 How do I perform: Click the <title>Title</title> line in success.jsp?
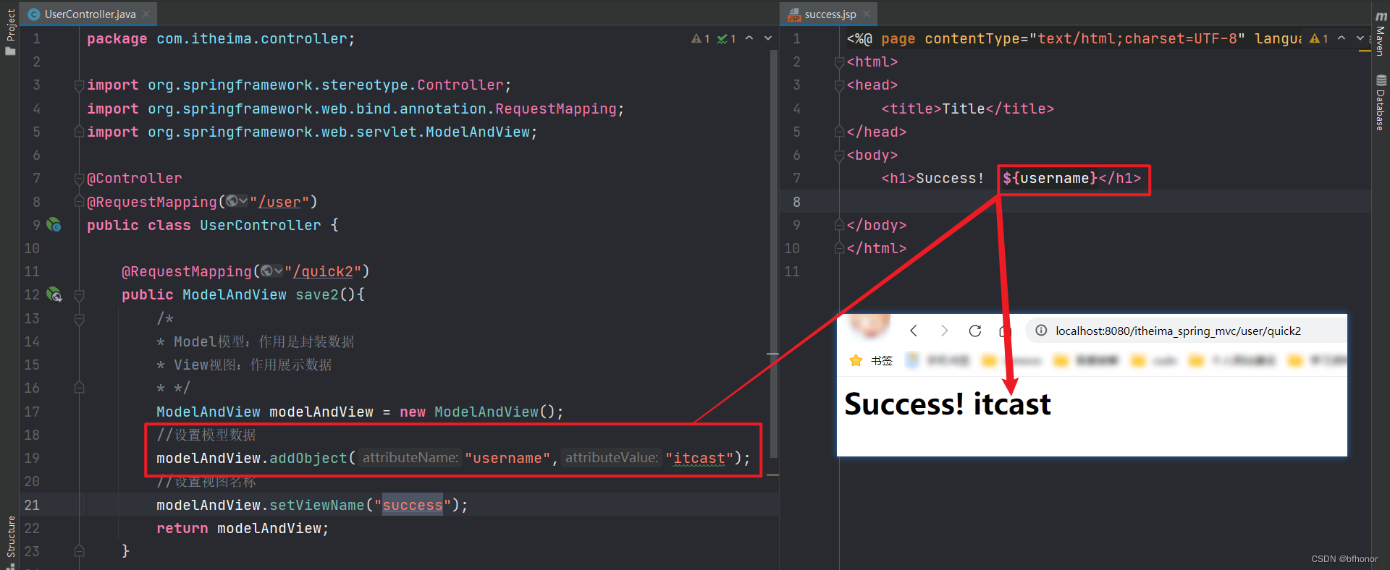tap(968, 109)
